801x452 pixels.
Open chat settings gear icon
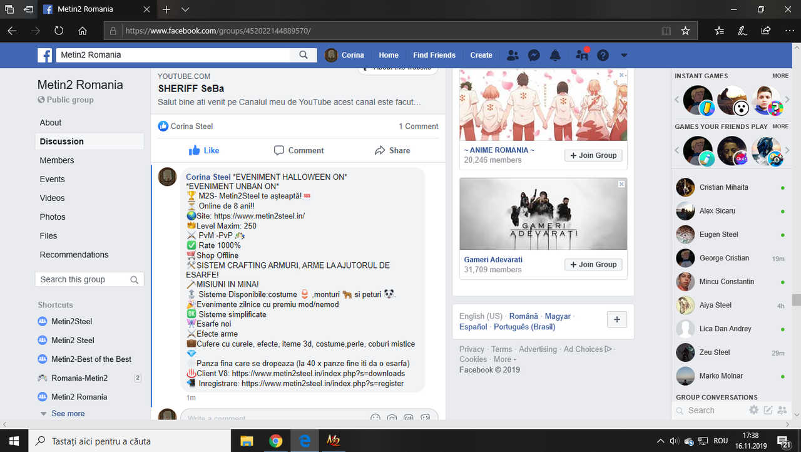[754, 410]
